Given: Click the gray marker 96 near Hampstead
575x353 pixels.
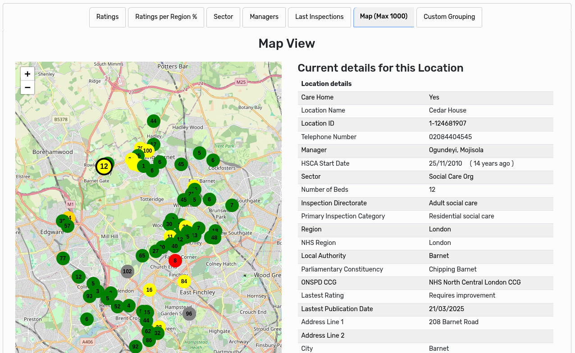Looking at the screenshot, I should click(x=189, y=314).
